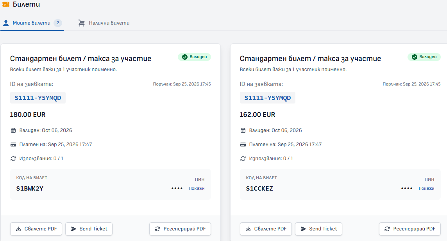Click the hidden PIN dots for ticket S1BWK2Y
The image size is (447, 241).
pyautogui.click(x=177, y=188)
